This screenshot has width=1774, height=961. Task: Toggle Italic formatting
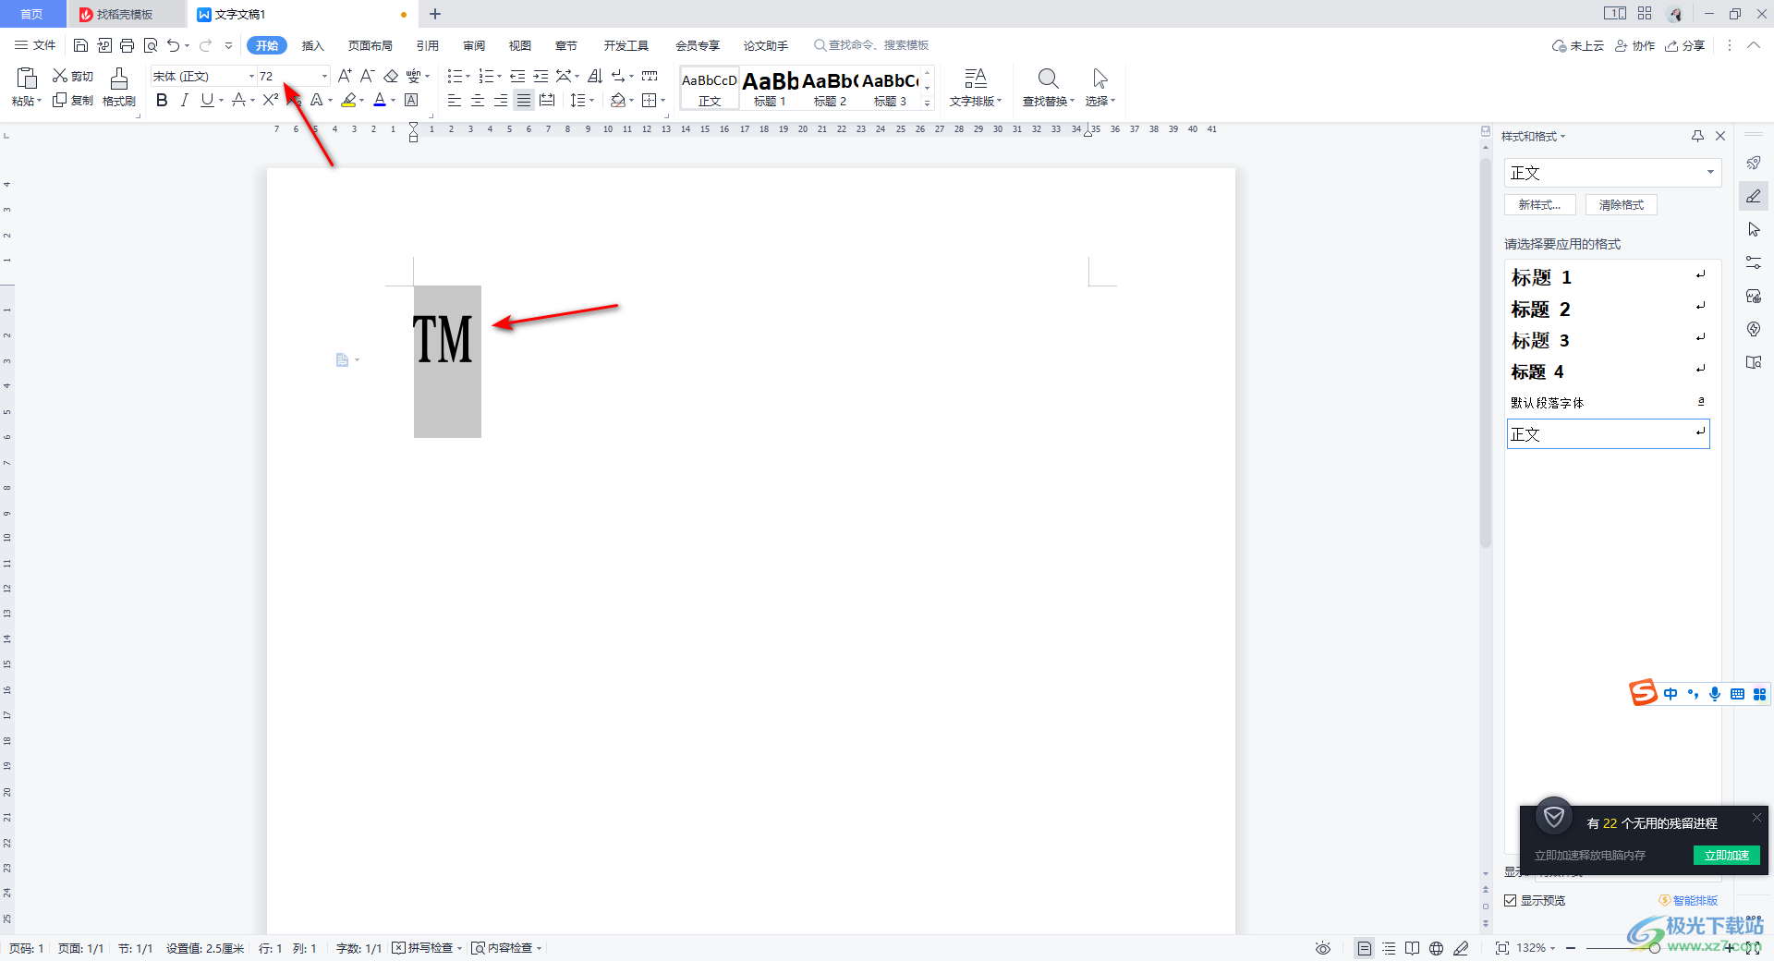(185, 100)
